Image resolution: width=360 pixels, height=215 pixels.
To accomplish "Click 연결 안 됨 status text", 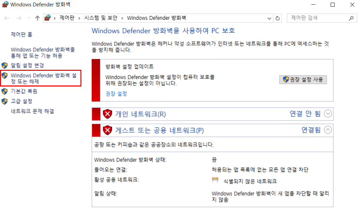I will click(305, 114).
